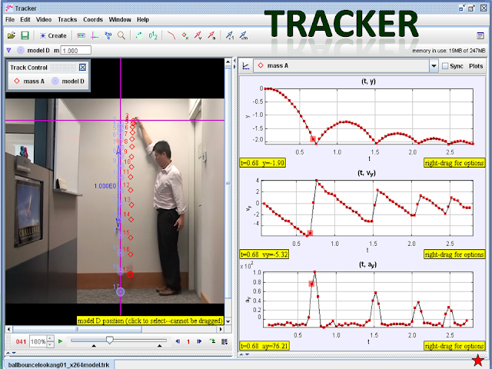Click the mass field showing 1.000
This screenshot has height=369, width=492.
click(75, 50)
